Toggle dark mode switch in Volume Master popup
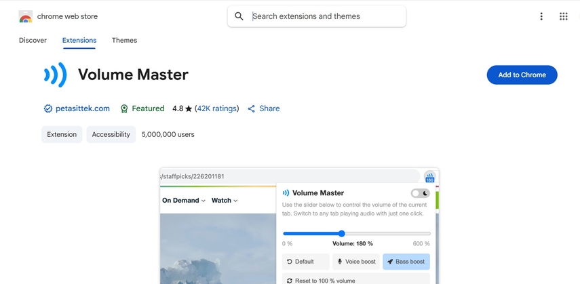The image size is (580, 284). 420,193
